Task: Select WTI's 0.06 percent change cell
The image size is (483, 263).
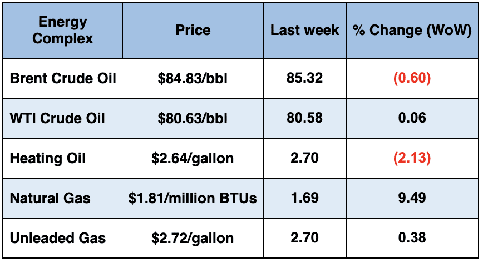Action: click(412, 118)
